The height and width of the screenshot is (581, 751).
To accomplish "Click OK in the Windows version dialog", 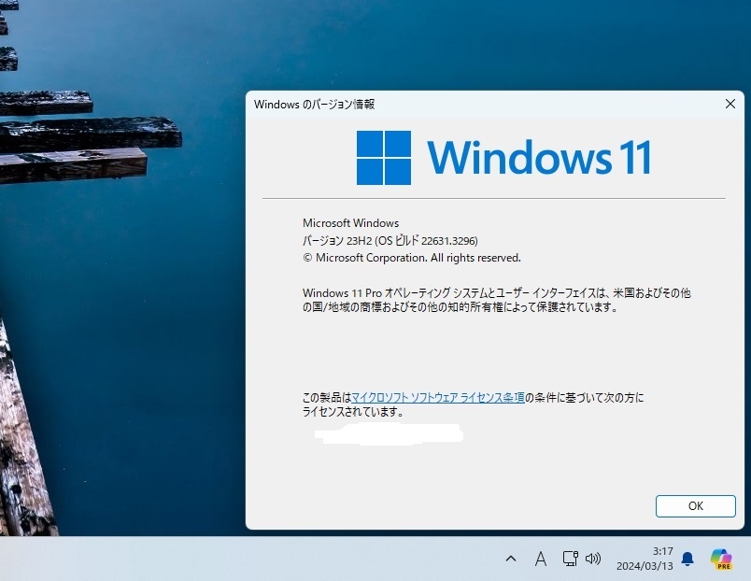I will pos(696,506).
